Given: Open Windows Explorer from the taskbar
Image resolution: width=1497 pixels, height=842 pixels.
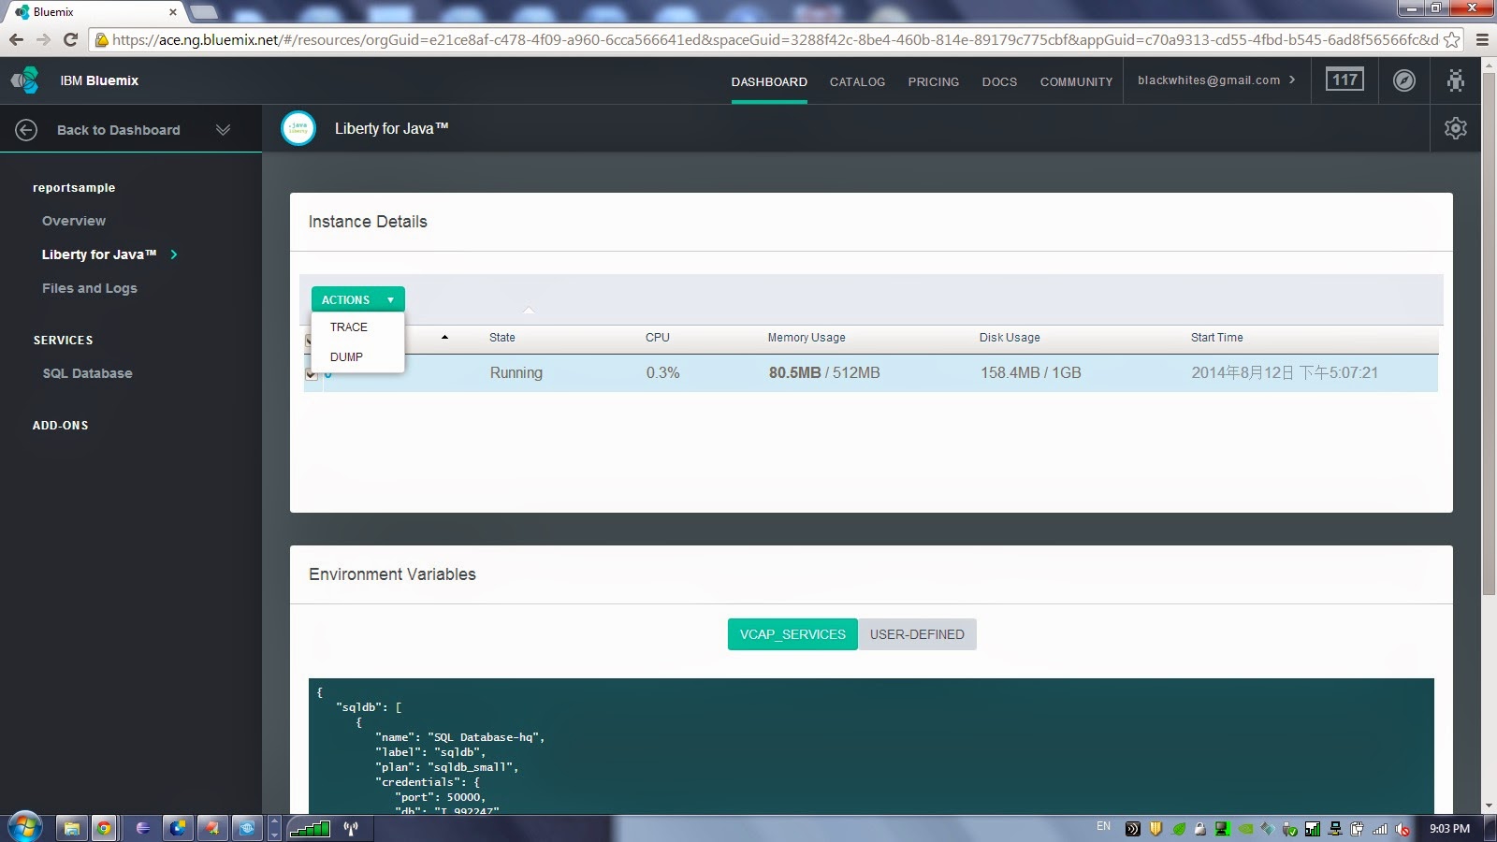Looking at the screenshot, I should pyautogui.click(x=71, y=828).
